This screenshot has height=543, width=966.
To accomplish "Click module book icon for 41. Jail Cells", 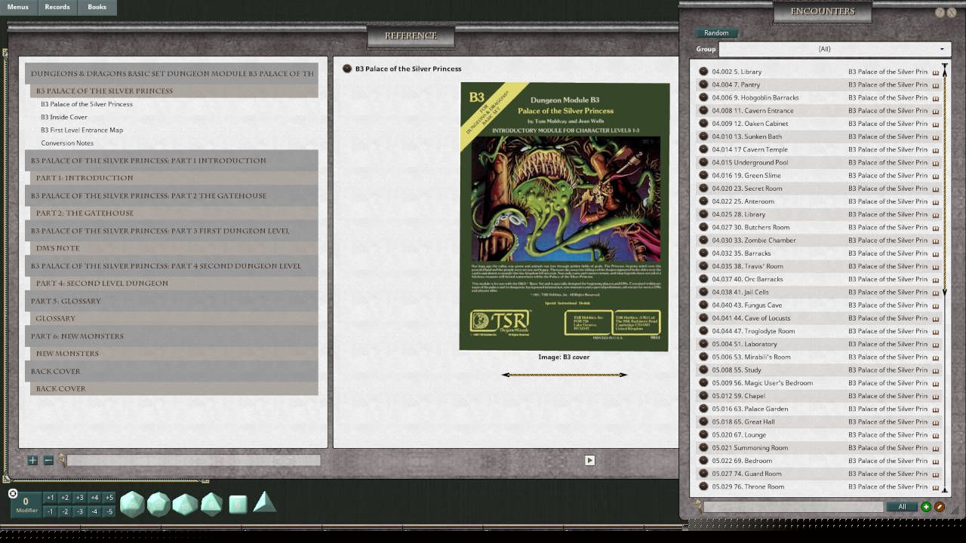I will pos(936,293).
